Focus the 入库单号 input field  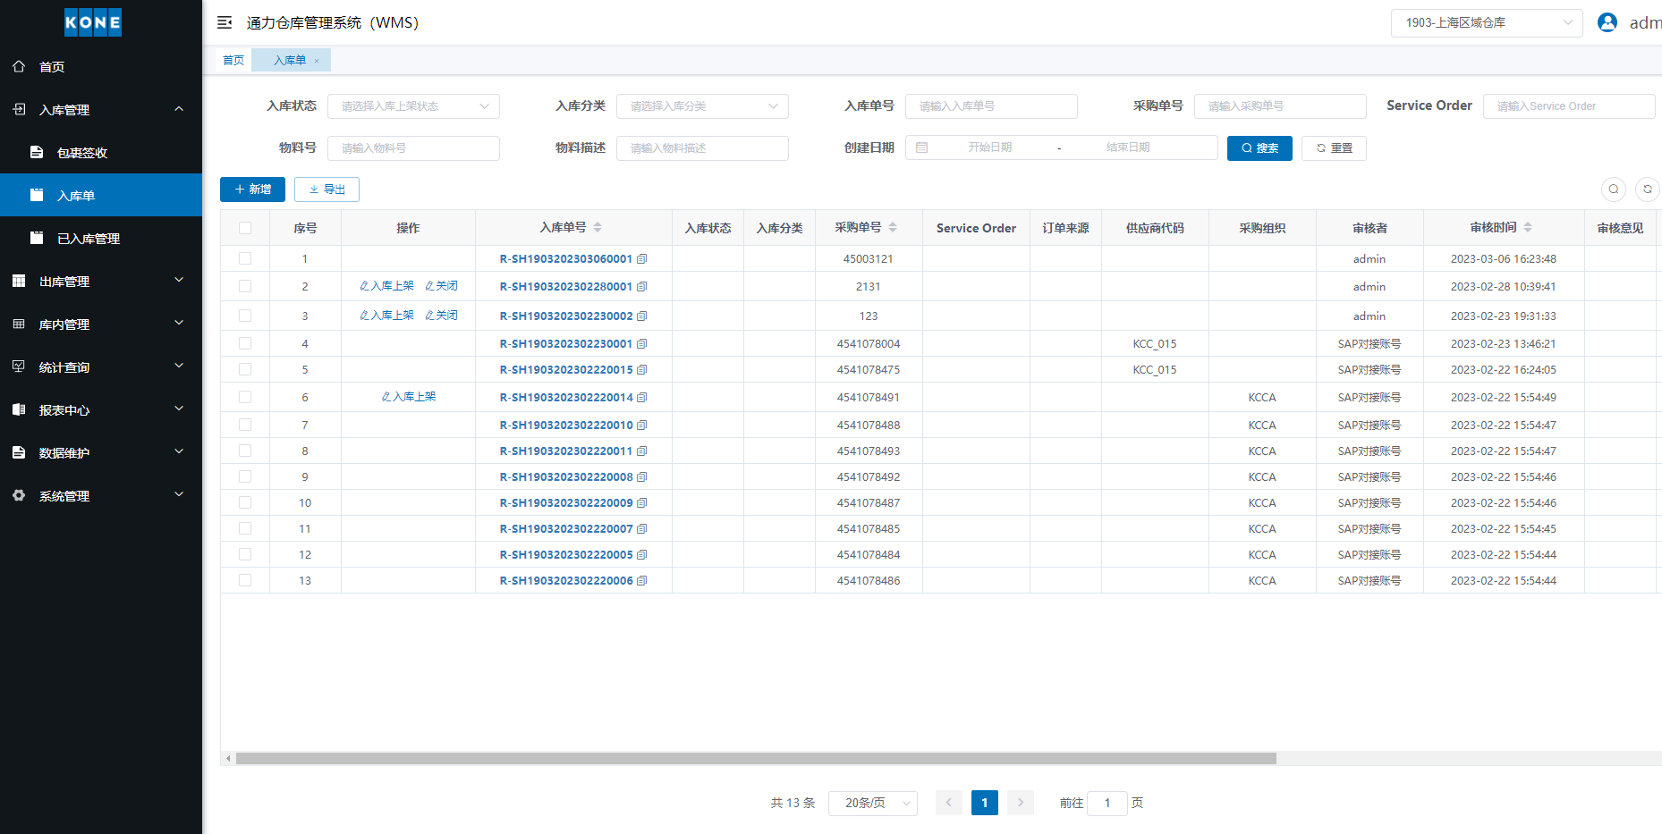pos(991,106)
